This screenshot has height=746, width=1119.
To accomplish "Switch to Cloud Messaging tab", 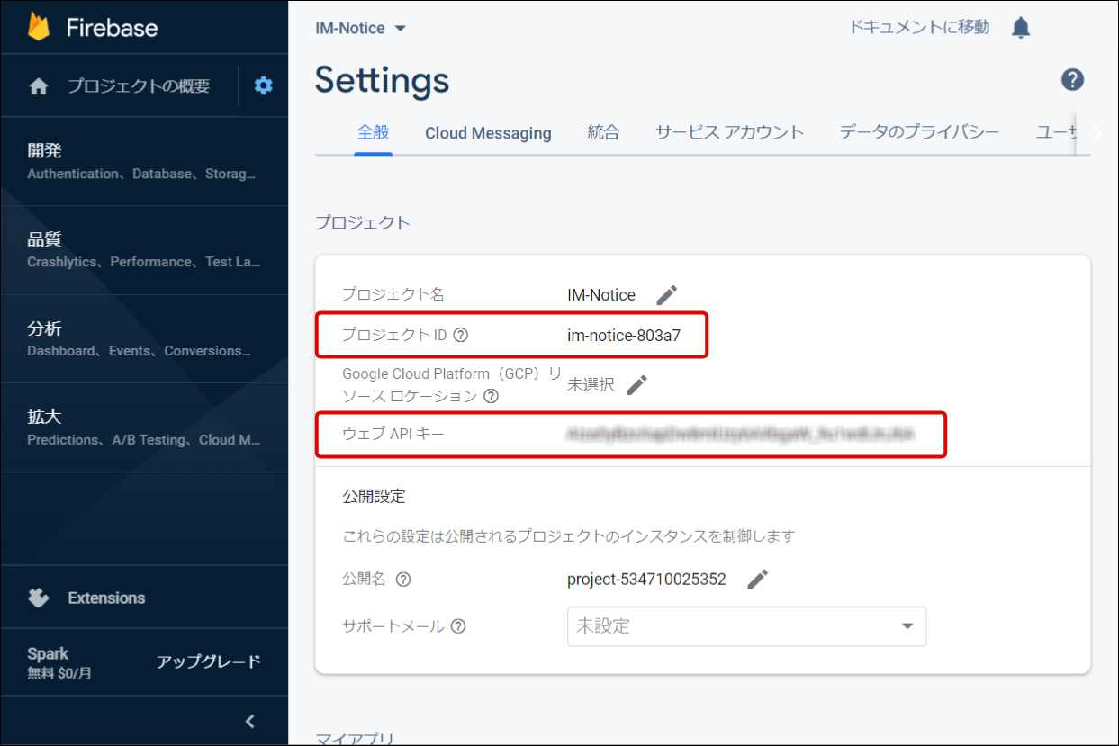I will [x=488, y=133].
